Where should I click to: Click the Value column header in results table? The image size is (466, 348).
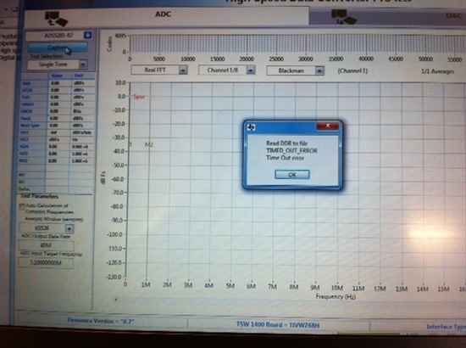[57, 76]
